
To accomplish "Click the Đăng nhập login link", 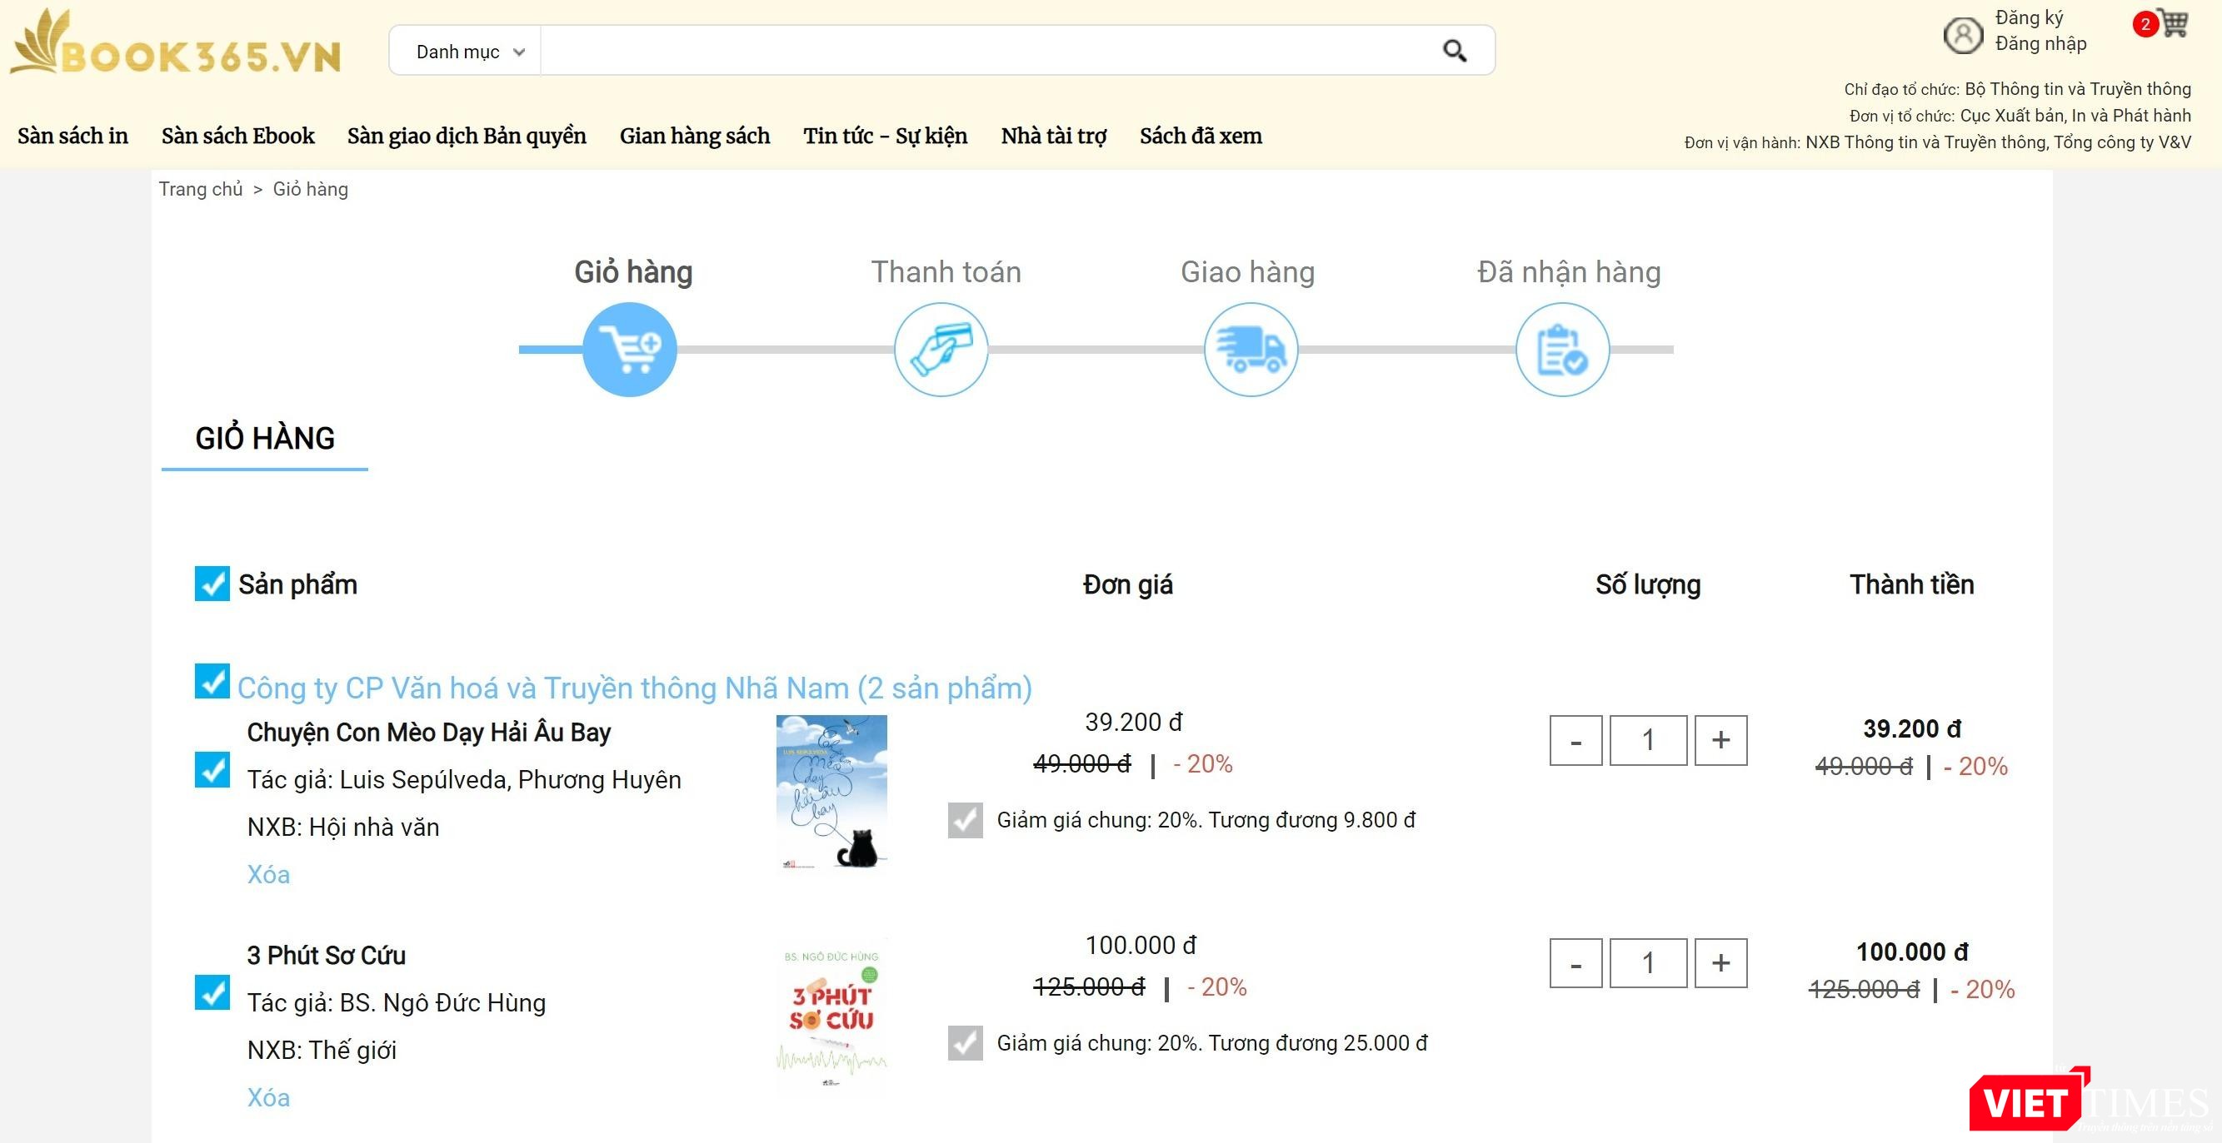I will 2040,44.
